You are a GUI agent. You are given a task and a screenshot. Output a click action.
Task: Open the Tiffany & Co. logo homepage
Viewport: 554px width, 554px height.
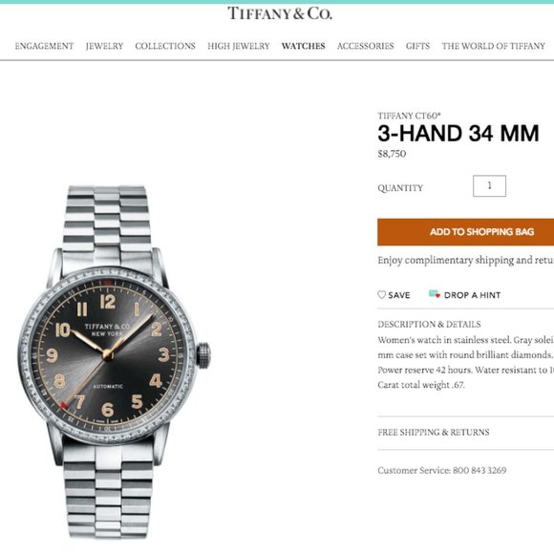280,13
